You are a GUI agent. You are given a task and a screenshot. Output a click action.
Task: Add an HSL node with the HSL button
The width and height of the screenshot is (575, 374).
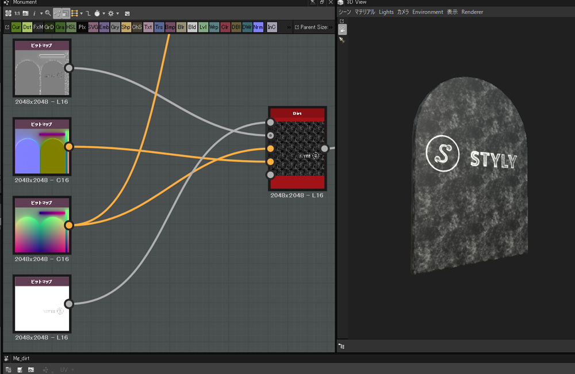coord(71,27)
